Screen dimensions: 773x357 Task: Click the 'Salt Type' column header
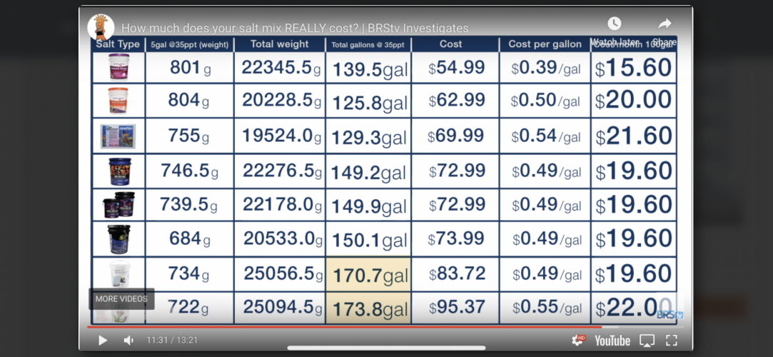point(118,44)
